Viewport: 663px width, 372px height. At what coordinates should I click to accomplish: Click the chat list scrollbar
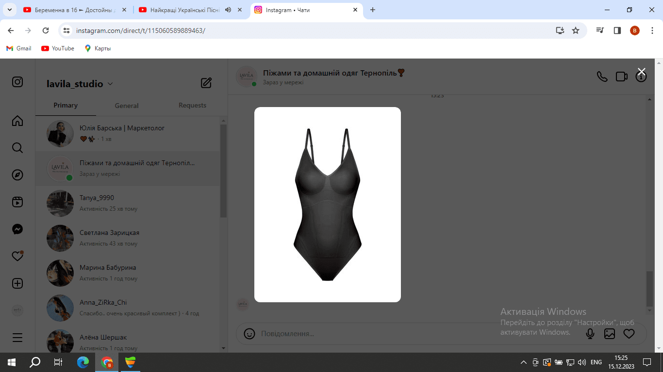(x=223, y=171)
